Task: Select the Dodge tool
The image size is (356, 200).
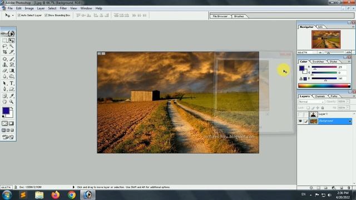Action: click(x=12, y=77)
